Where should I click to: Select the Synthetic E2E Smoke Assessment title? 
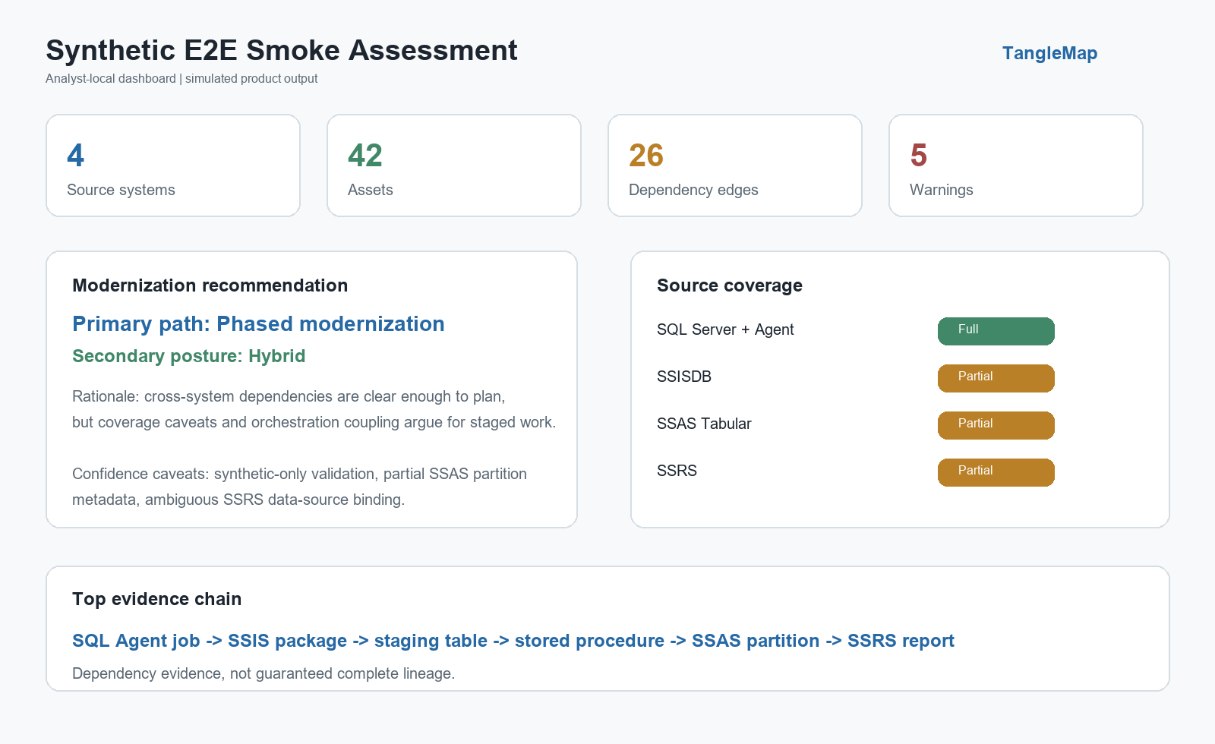282,50
